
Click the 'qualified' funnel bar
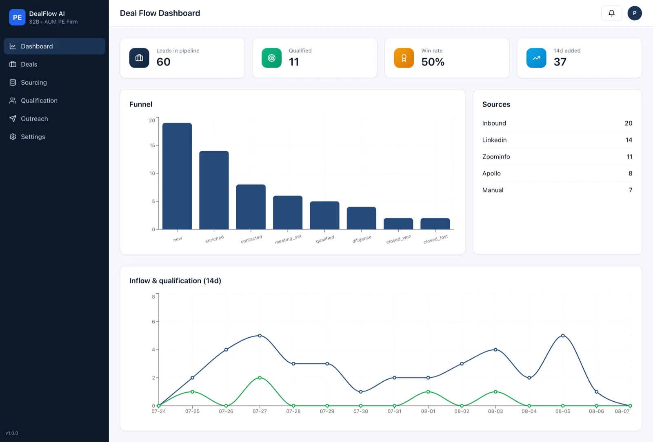point(324,216)
